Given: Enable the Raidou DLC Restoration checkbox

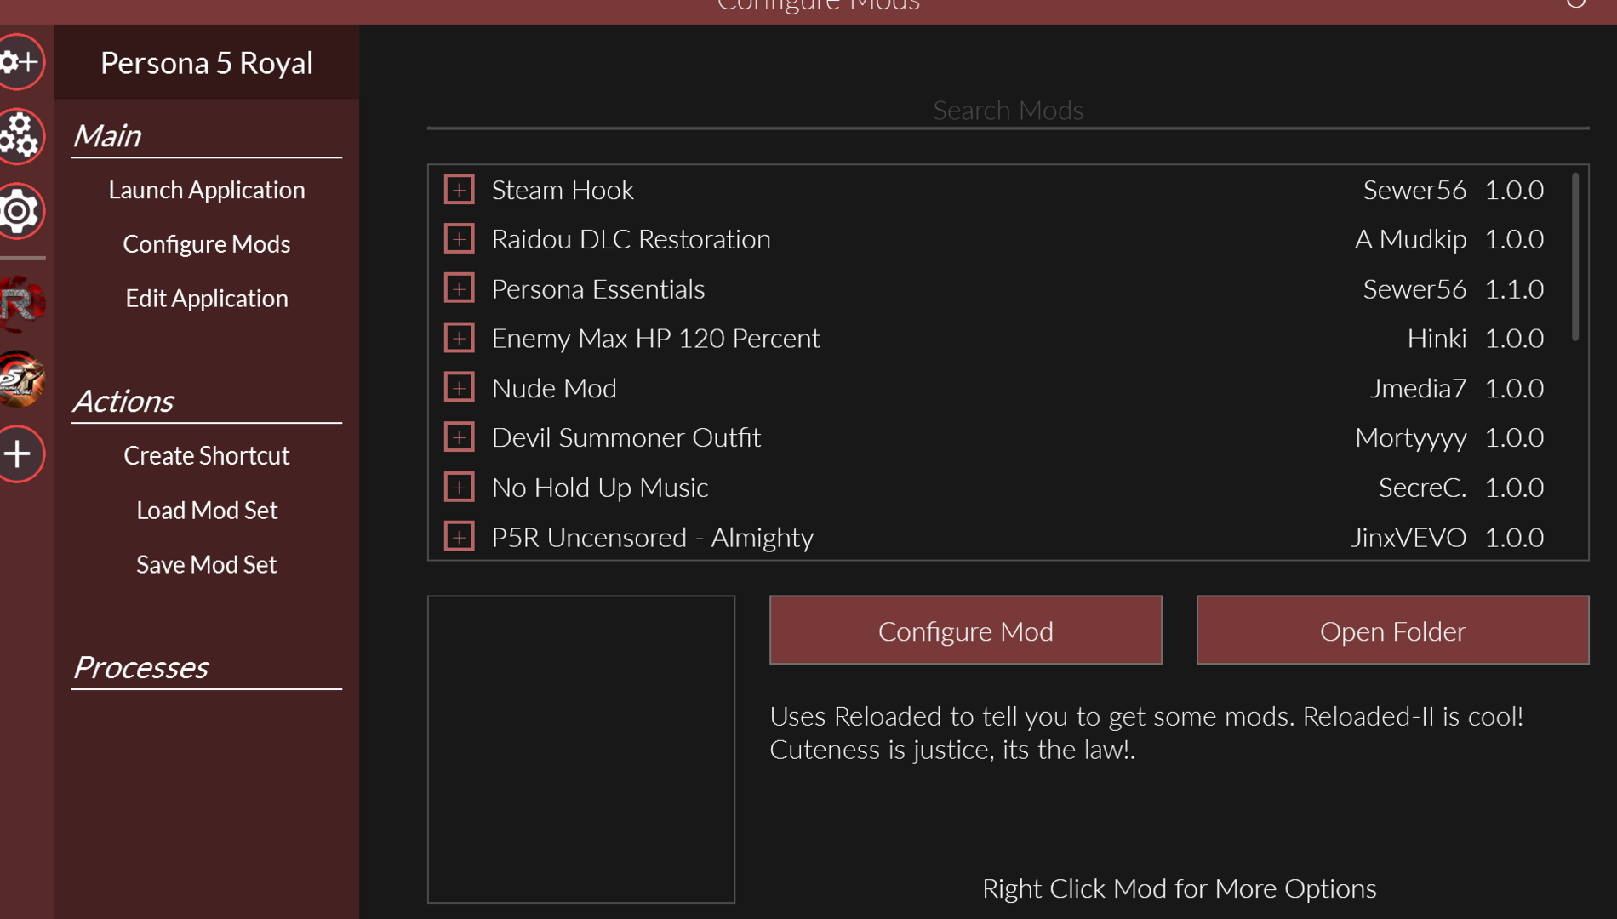Looking at the screenshot, I should [460, 239].
